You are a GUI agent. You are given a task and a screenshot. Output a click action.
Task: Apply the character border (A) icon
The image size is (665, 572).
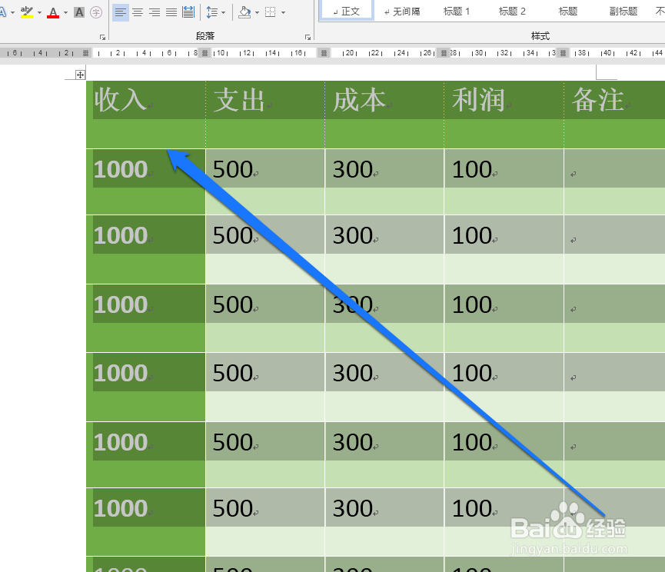pos(78,11)
